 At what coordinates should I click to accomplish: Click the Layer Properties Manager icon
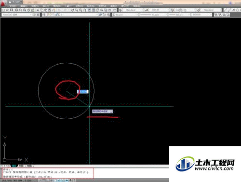[44, 14]
